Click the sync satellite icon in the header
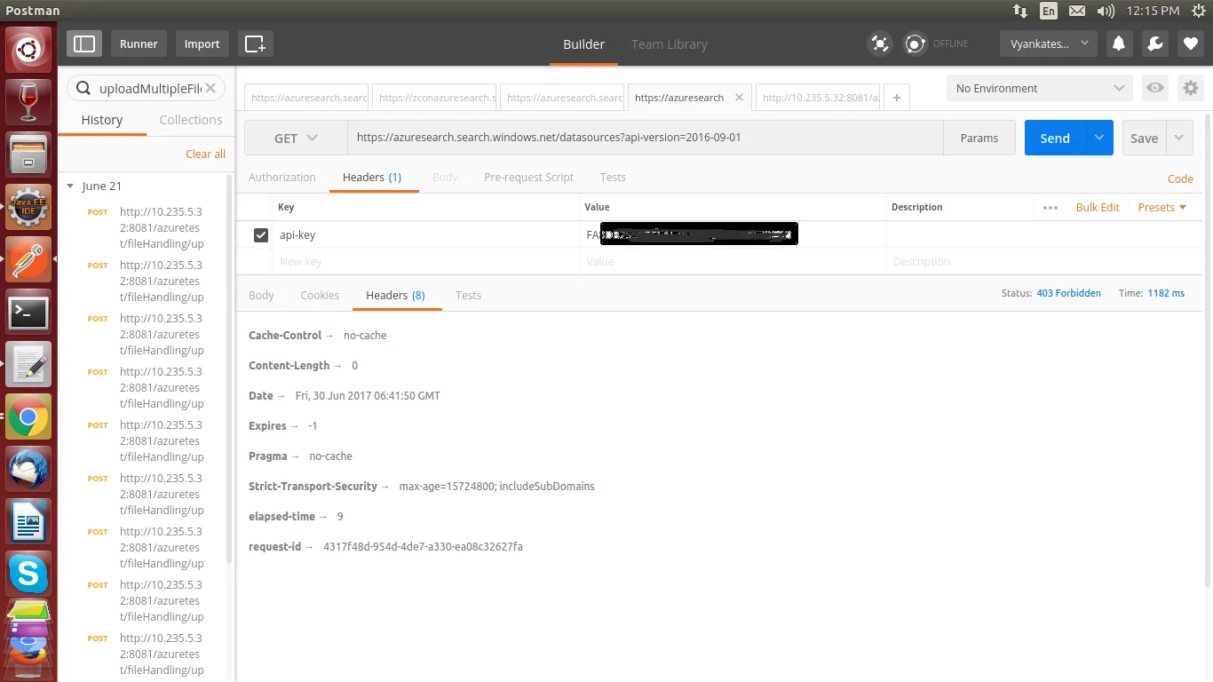This screenshot has width=1213, height=682. (879, 44)
